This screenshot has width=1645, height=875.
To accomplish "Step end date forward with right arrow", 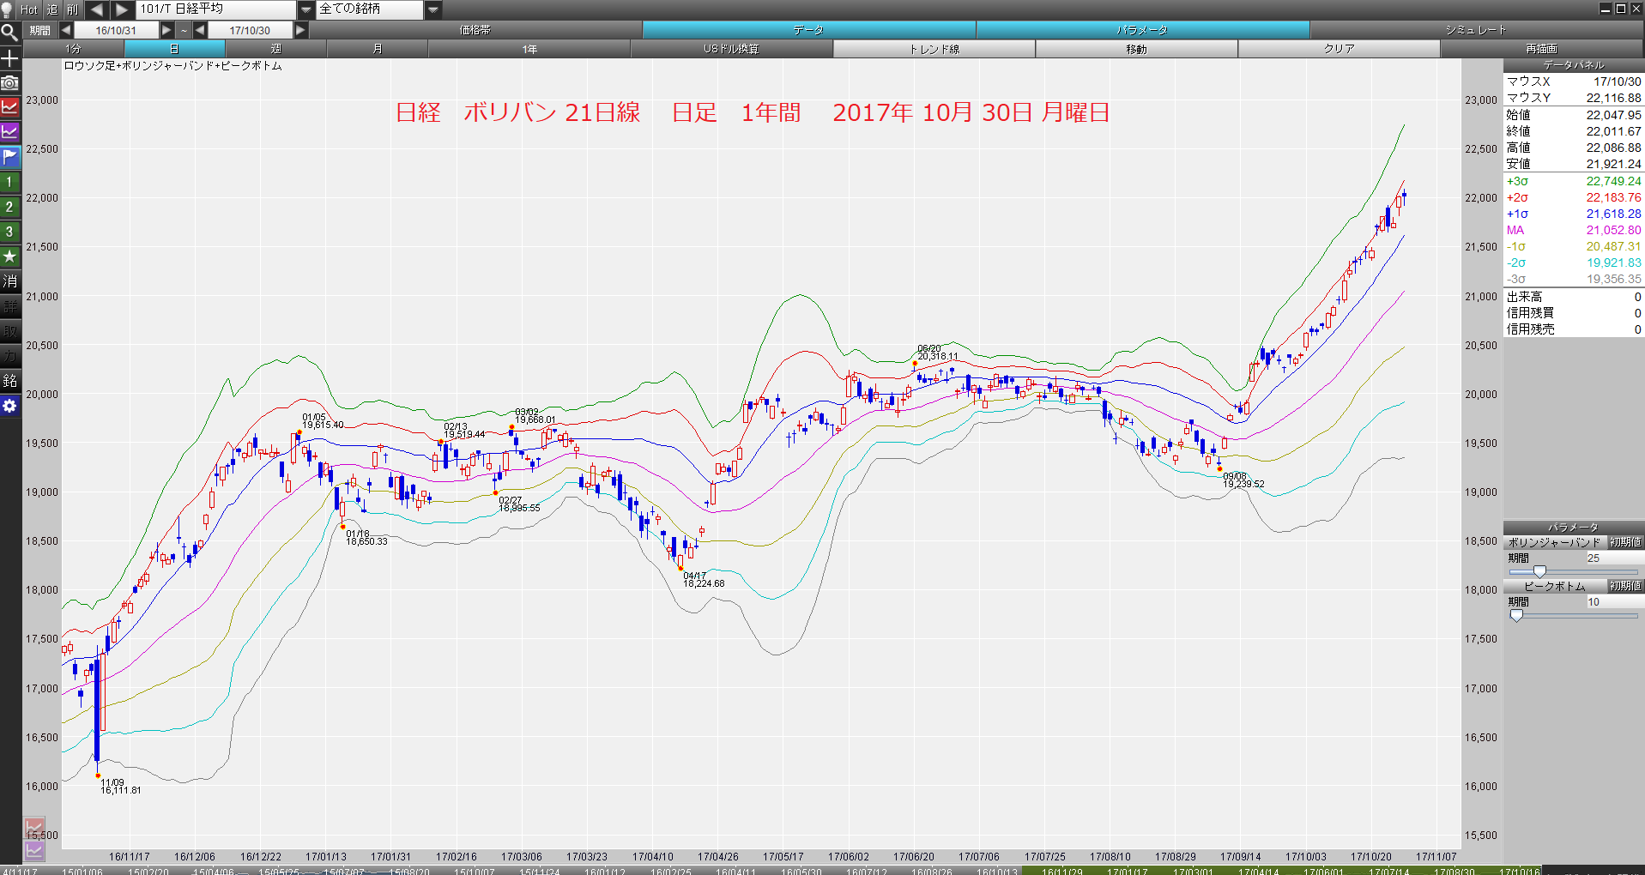I will pos(300,30).
